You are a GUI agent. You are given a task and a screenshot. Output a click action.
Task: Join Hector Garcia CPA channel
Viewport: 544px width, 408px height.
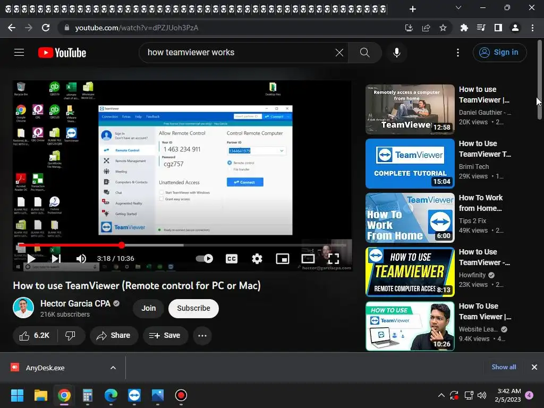tap(149, 308)
